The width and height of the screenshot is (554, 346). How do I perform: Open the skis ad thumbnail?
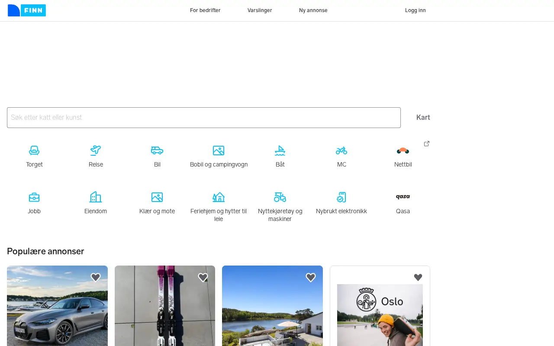click(x=165, y=306)
